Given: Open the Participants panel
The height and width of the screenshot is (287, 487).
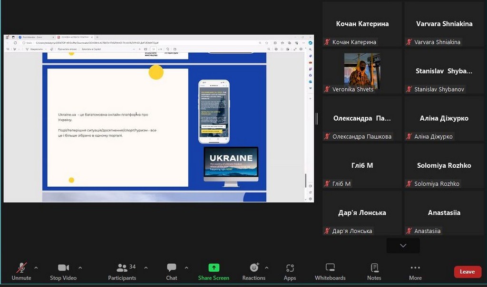Looking at the screenshot, I should 122,271.
